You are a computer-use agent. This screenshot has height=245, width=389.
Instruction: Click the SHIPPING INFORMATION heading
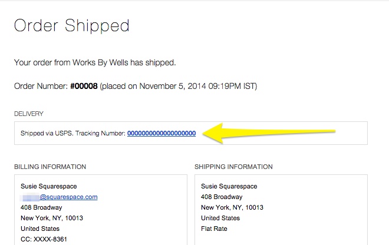(233, 167)
